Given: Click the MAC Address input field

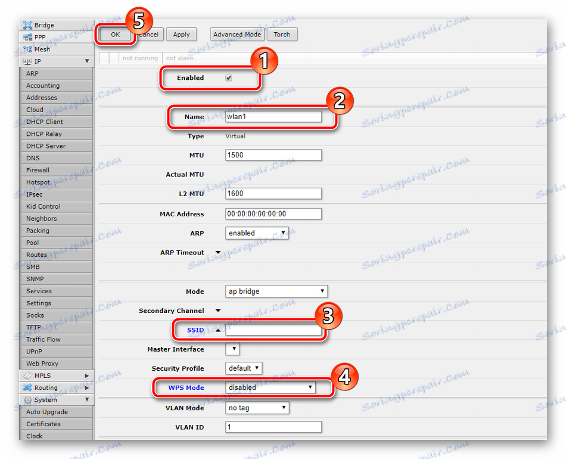Looking at the screenshot, I should (x=273, y=214).
